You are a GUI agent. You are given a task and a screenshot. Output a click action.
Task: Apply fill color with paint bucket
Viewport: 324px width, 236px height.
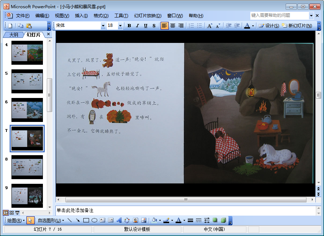click(x=154, y=220)
